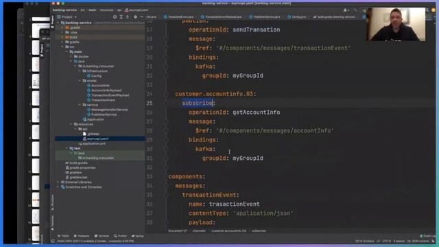The image size is (439, 247).
Task: Click subscribe in YAML breadcrumb bar
Action: pos(259,231)
